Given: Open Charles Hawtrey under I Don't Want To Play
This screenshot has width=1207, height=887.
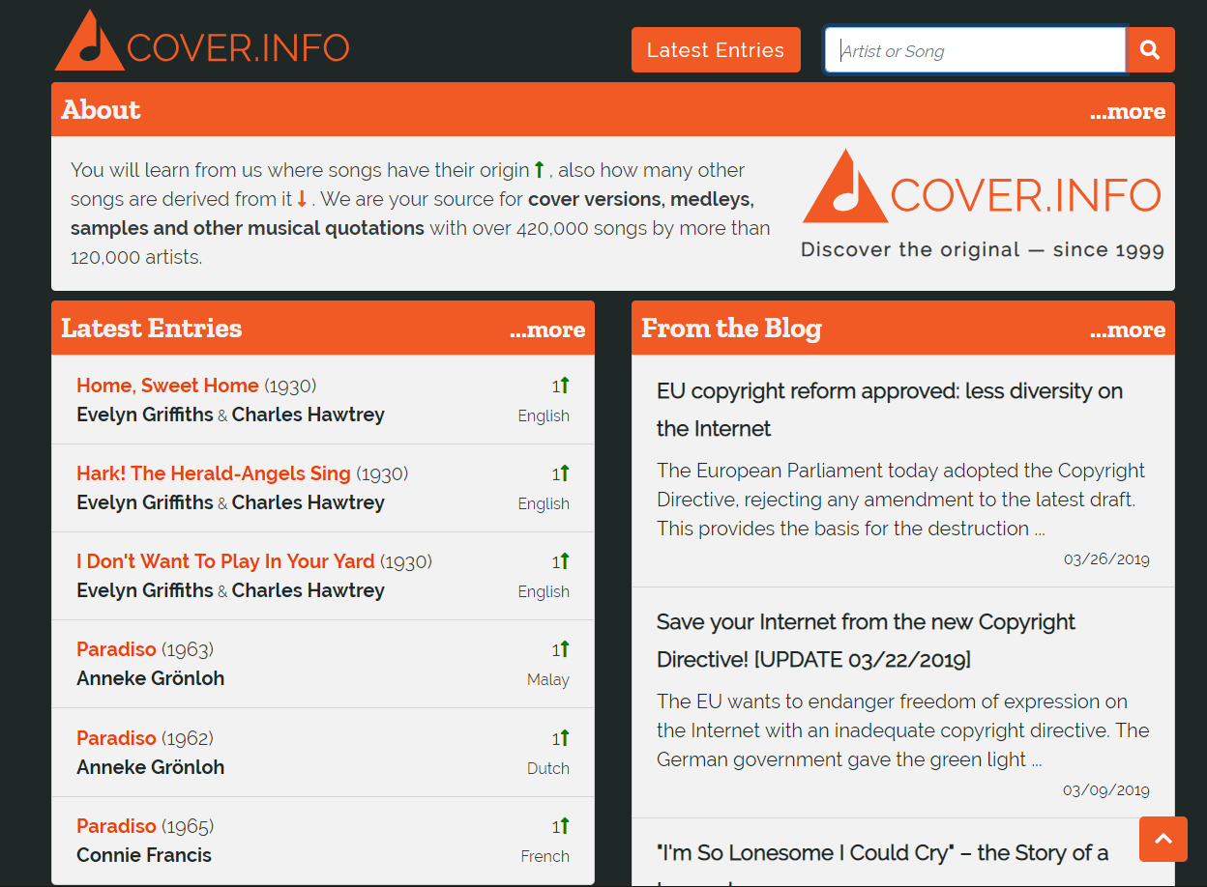Looking at the screenshot, I should pos(309,590).
